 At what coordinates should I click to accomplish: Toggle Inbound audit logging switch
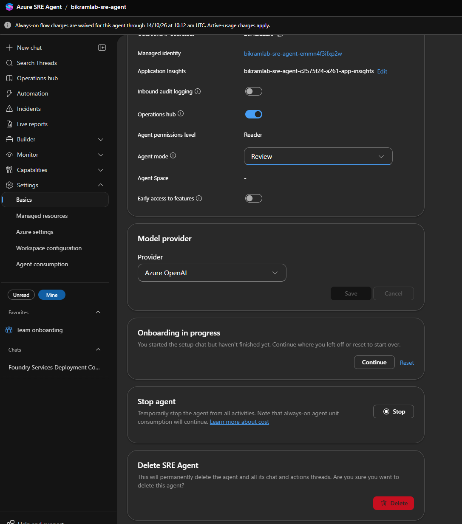pos(254,91)
